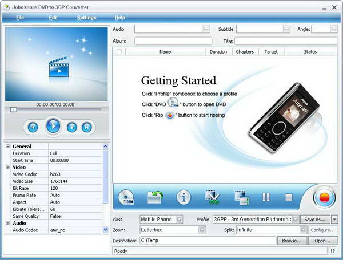Click the settings panel scrollbar down arrow

105,229
